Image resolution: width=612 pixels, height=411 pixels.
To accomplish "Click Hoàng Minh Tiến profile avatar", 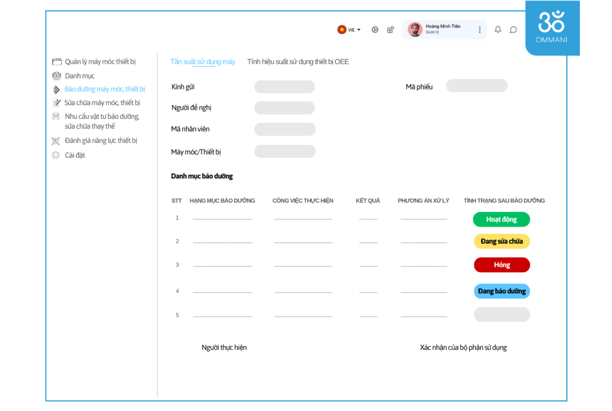I will pos(415,30).
